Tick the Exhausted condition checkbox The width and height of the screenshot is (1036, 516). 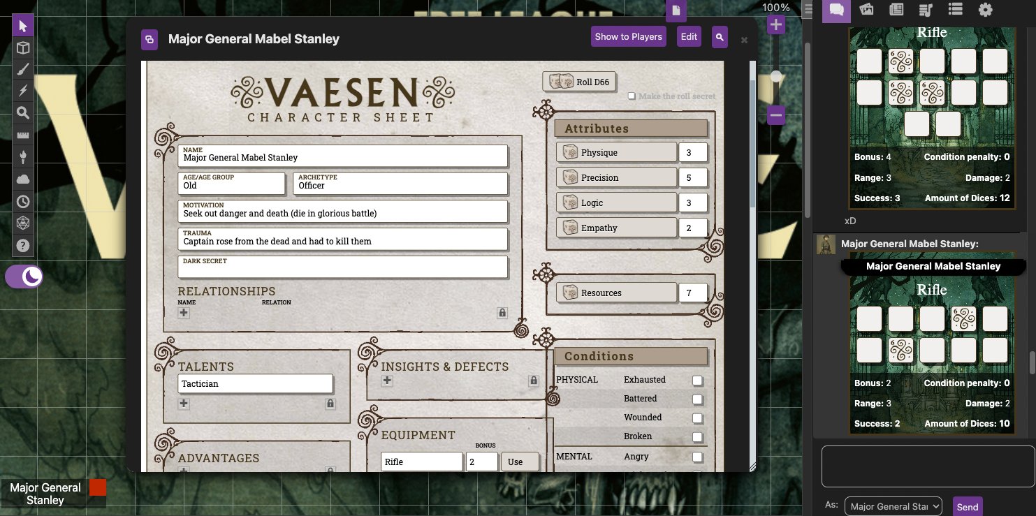697,381
